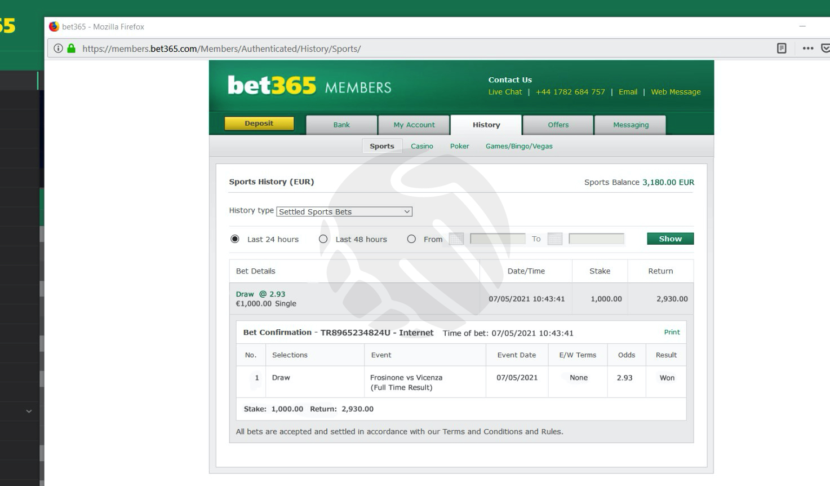Open the Bank tab
Image resolution: width=830 pixels, height=486 pixels.
point(341,125)
